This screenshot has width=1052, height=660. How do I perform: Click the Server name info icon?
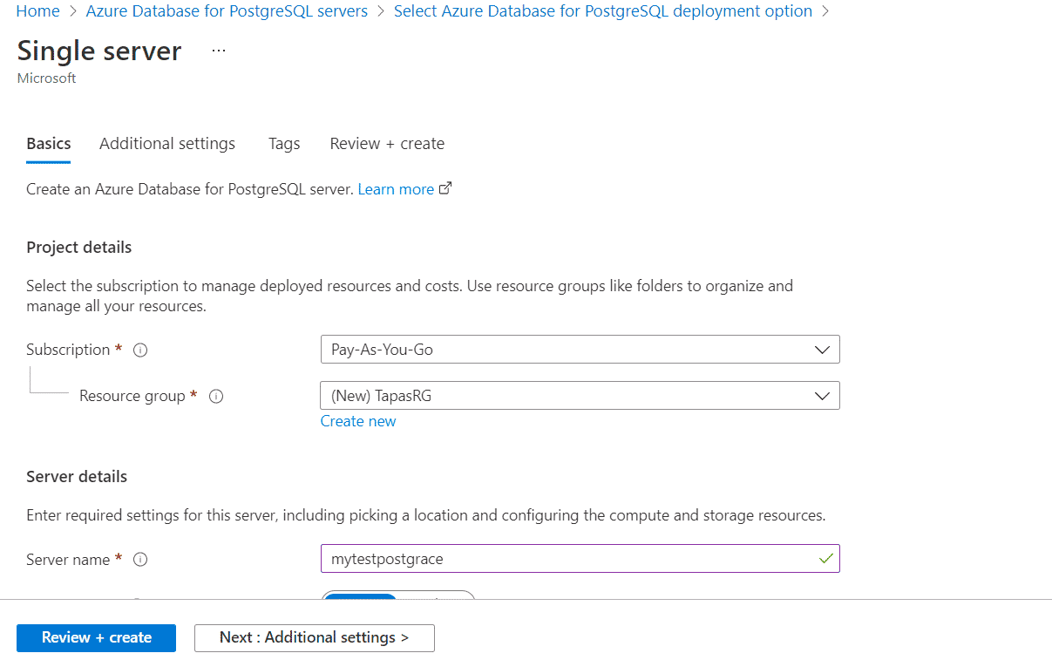(x=140, y=560)
